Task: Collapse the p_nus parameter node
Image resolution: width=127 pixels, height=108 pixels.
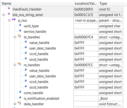Action: [9, 20]
